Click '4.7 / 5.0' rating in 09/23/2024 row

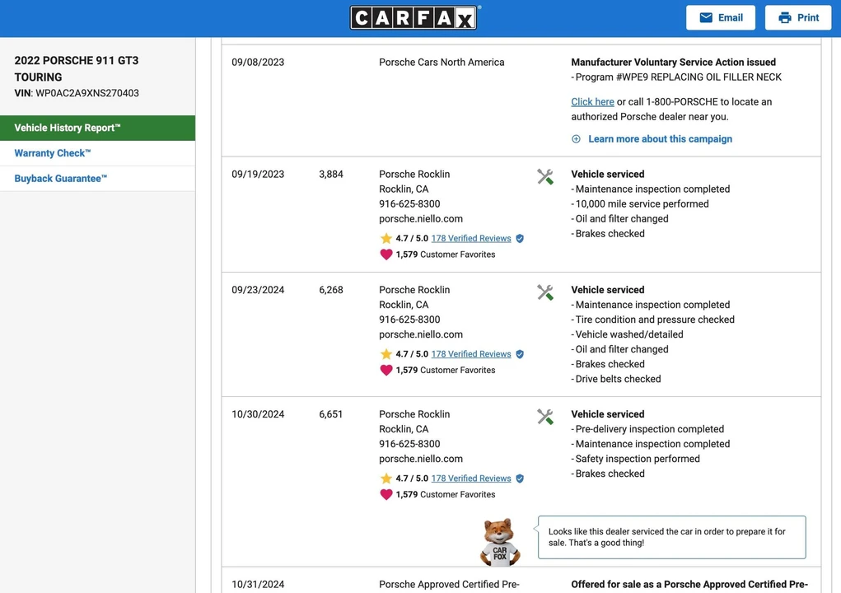[412, 354]
